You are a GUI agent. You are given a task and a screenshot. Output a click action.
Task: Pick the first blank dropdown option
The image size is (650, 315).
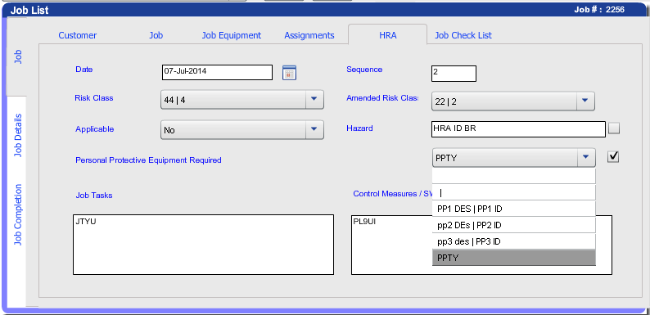click(513, 176)
